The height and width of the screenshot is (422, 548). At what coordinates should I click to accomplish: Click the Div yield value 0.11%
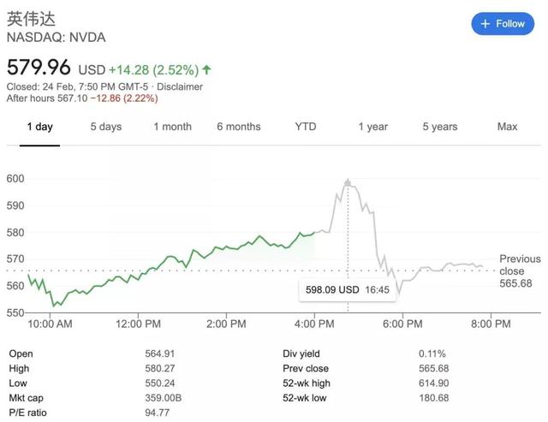pos(432,354)
